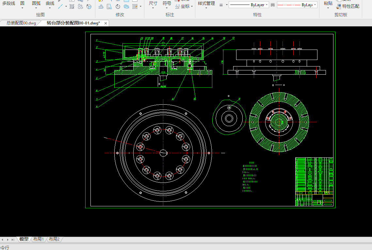Close the 转台部分装配图00-01.dwg tab
The image size is (372, 250).
tap(105, 23)
